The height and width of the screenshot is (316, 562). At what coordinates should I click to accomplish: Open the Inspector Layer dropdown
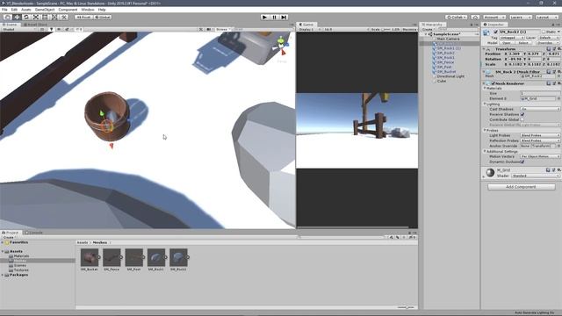[x=549, y=38]
